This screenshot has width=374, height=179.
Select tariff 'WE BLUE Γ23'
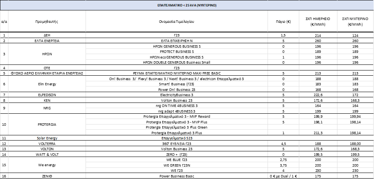[x=176, y=159]
